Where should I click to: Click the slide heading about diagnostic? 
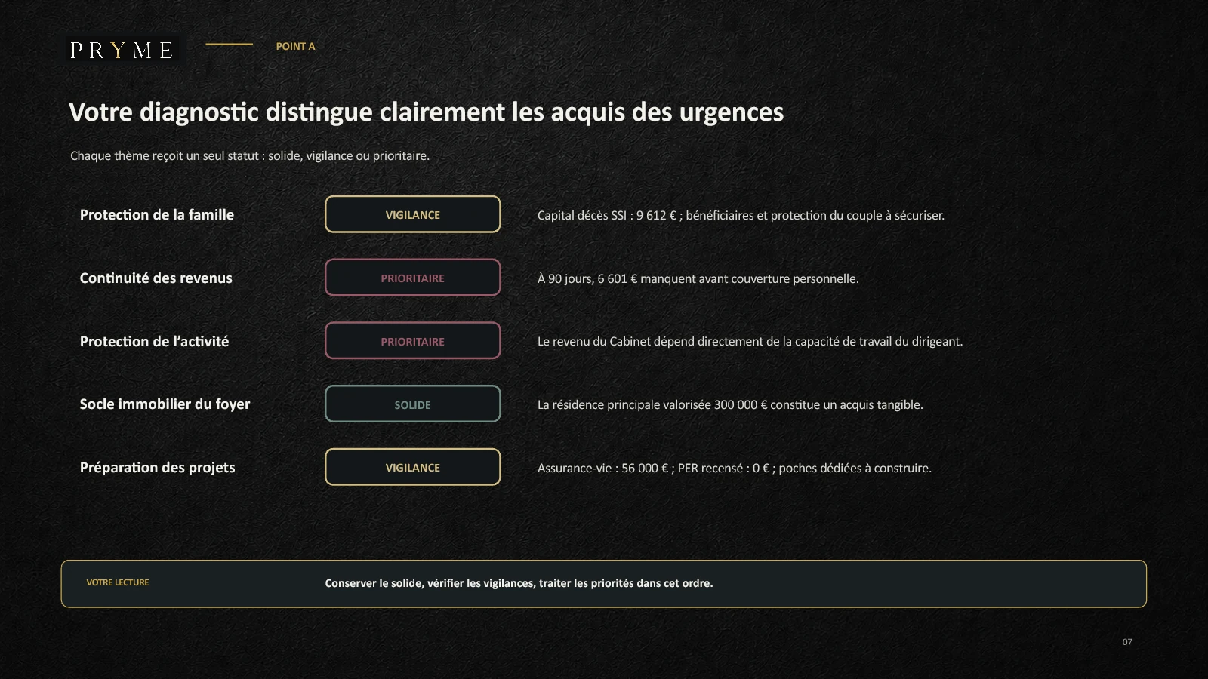pos(426,112)
